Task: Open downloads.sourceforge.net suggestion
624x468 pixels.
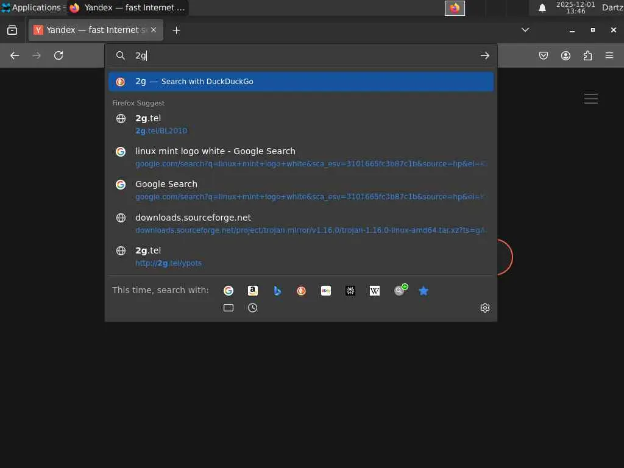Action: point(301,224)
